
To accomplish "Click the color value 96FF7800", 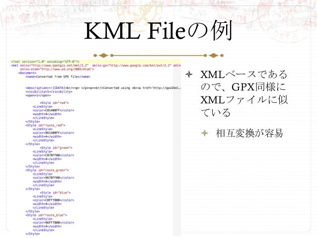I will pos(53,223).
